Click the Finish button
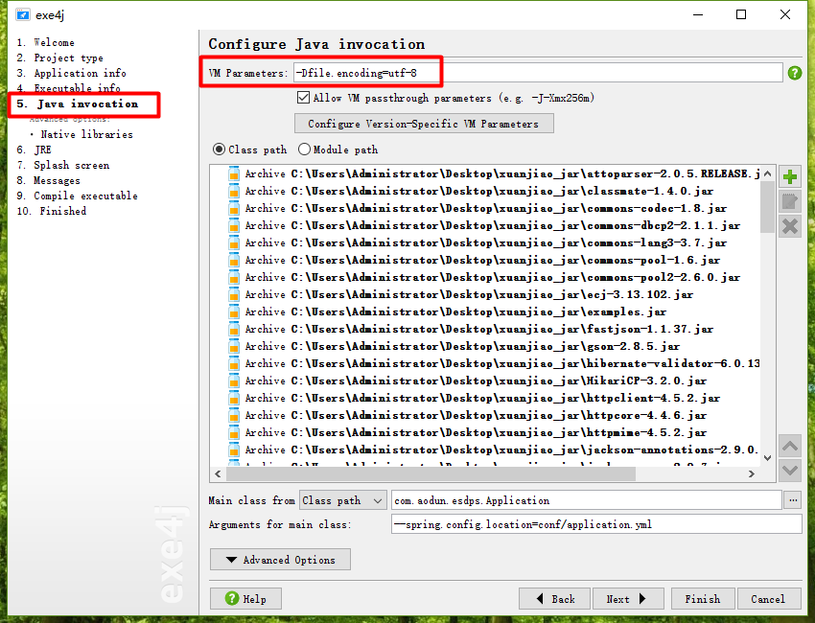 click(703, 599)
